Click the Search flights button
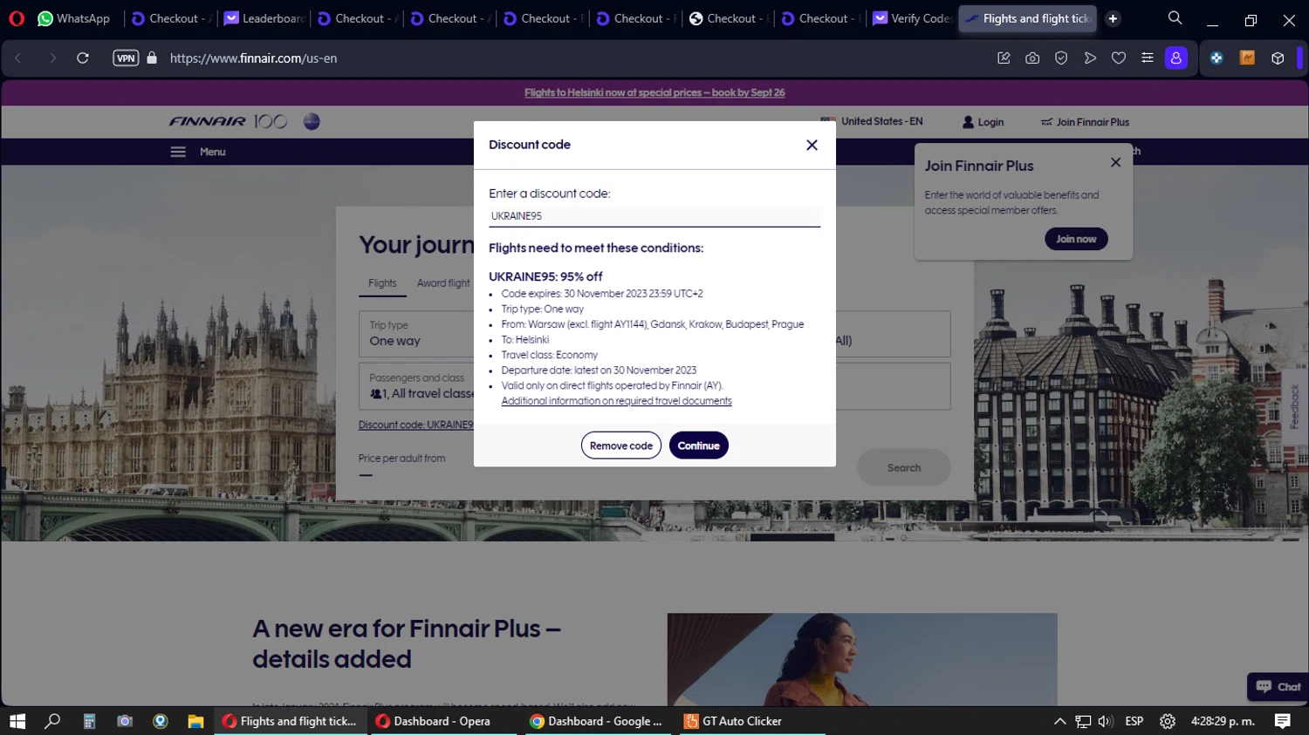Image resolution: width=1309 pixels, height=735 pixels. tap(904, 468)
